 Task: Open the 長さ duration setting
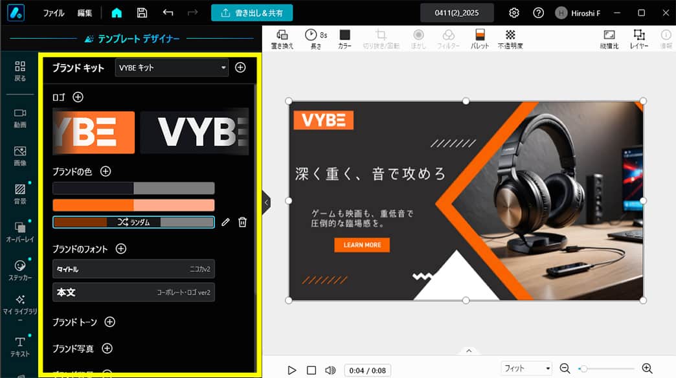click(316, 39)
